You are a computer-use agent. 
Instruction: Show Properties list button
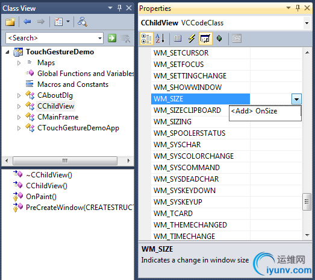pyautogui.click(x=178, y=39)
